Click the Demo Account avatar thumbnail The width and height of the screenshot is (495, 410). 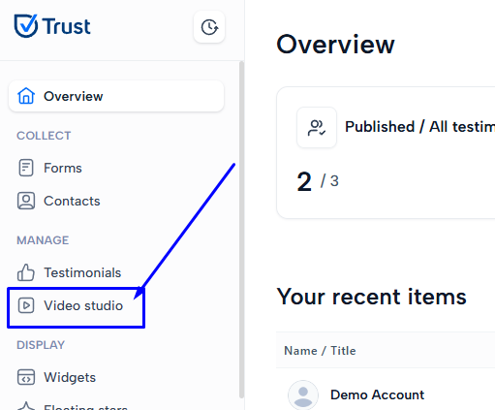point(303,394)
